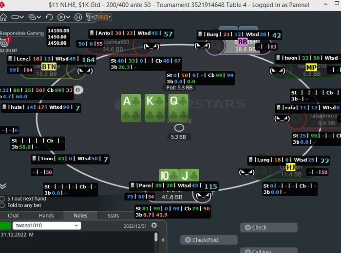Switch to the Hands tab
Screen dimensions: 341x253
coord(46,216)
